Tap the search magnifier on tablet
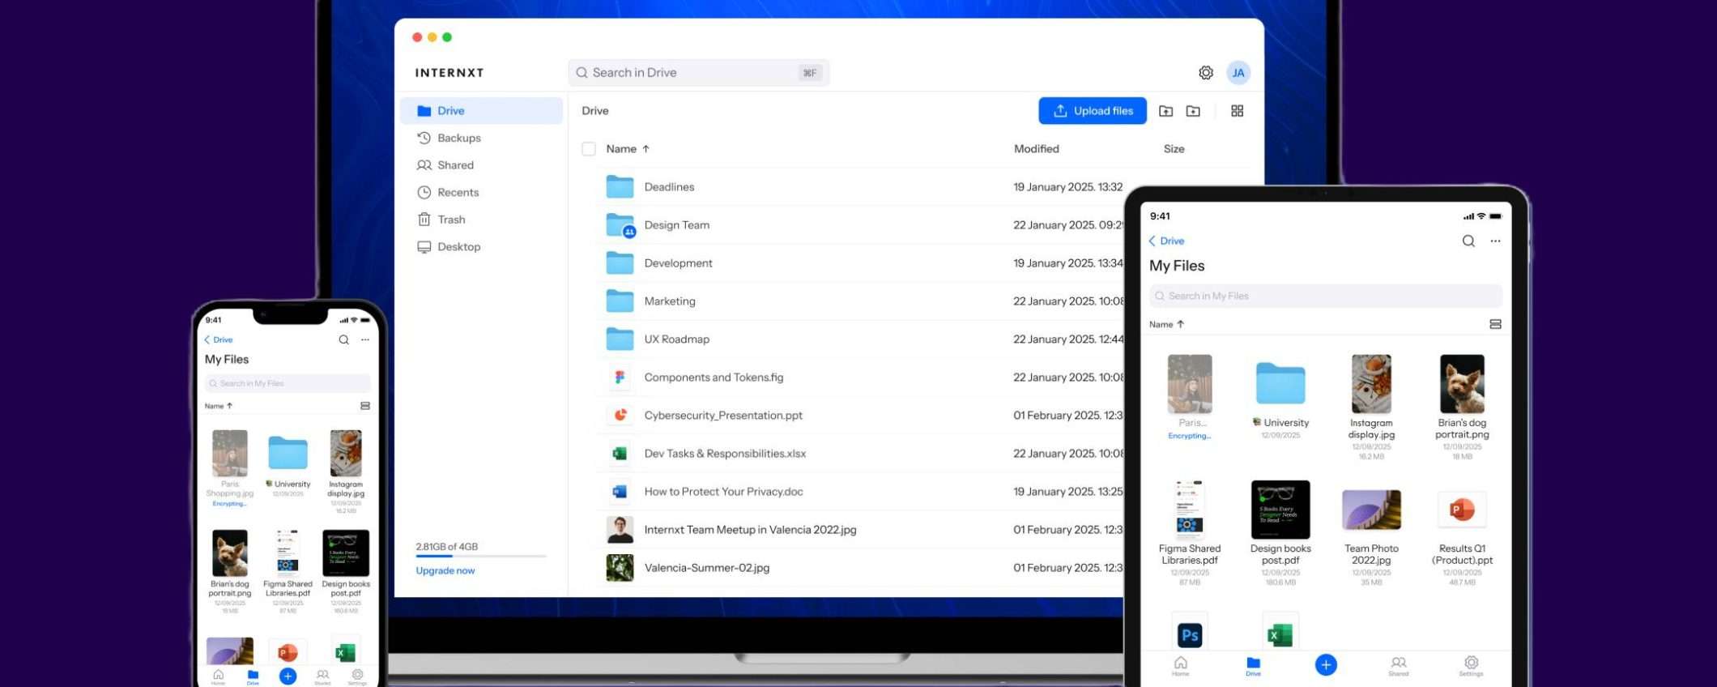 [1468, 241]
